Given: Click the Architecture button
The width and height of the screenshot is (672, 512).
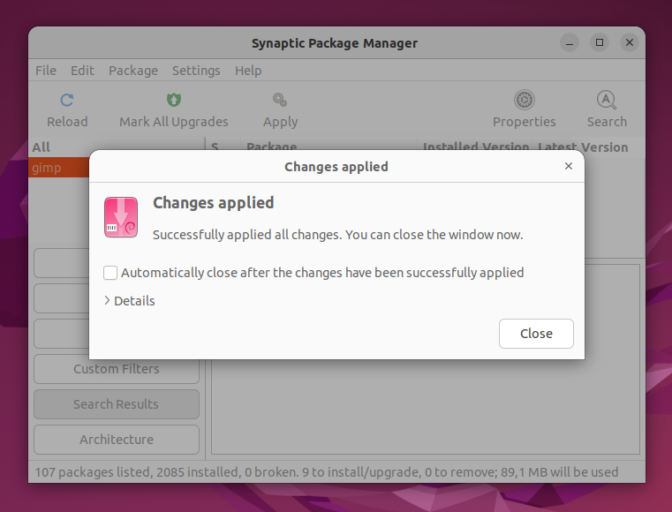Looking at the screenshot, I should pos(117,440).
